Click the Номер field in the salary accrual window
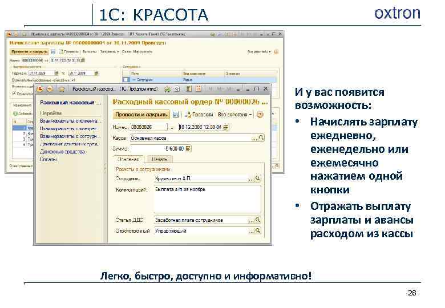Screen dimensions: 445x308 [32, 60]
